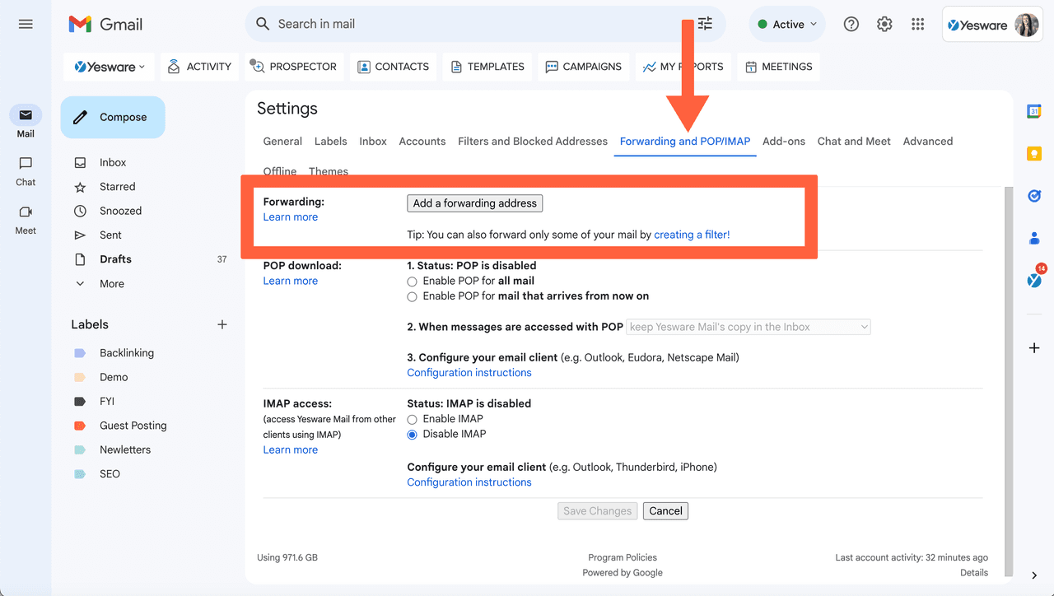
Task: Open the Chat and Meet tab
Action: 853,141
